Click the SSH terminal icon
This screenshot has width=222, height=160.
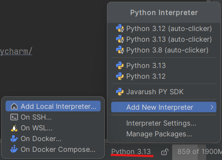point(14,117)
